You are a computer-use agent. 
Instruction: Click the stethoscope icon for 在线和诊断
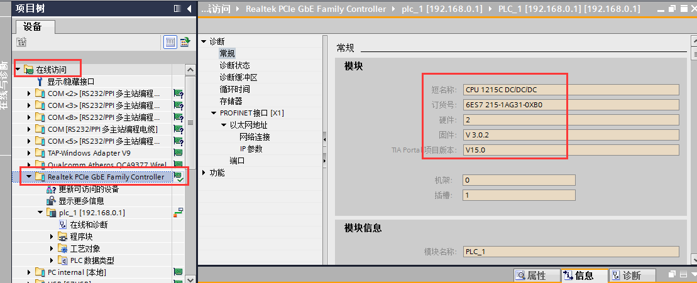63,225
